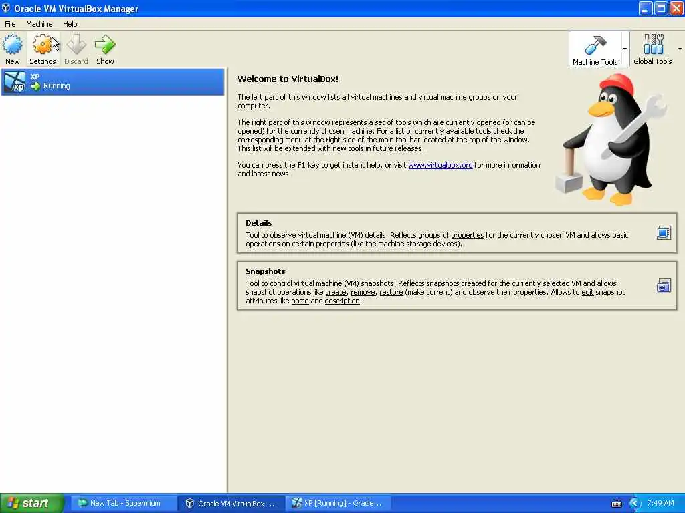Expand the Global Tools dropdown arrow

[x=680, y=49]
